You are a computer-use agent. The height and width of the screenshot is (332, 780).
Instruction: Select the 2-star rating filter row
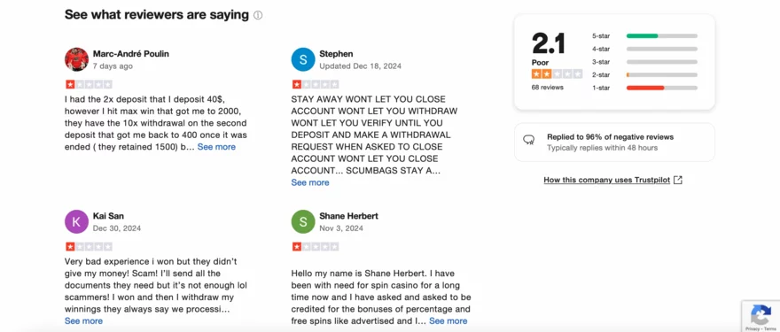[644, 75]
